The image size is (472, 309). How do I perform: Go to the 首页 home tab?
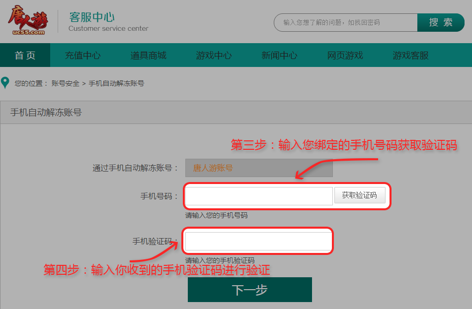25,55
